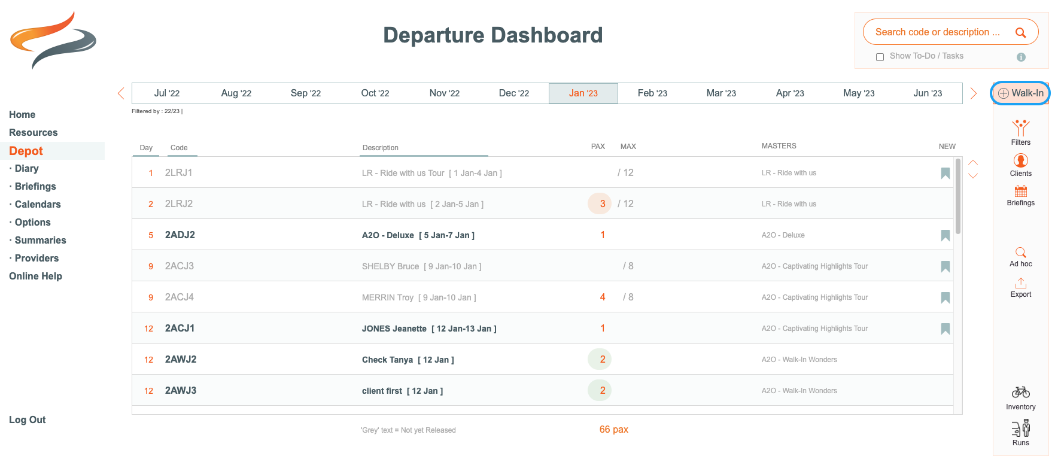Select the Apr '23 month tab
This screenshot has height=462, width=1061.
[x=790, y=93]
